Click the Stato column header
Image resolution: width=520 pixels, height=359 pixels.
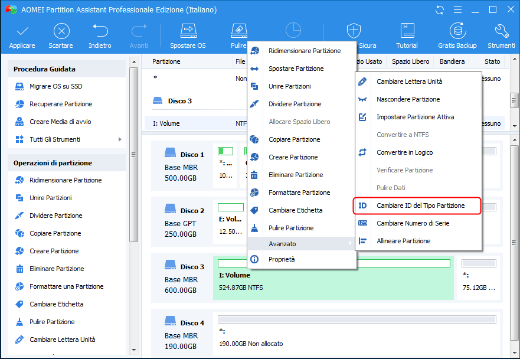pyautogui.click(x=492, y=61)
